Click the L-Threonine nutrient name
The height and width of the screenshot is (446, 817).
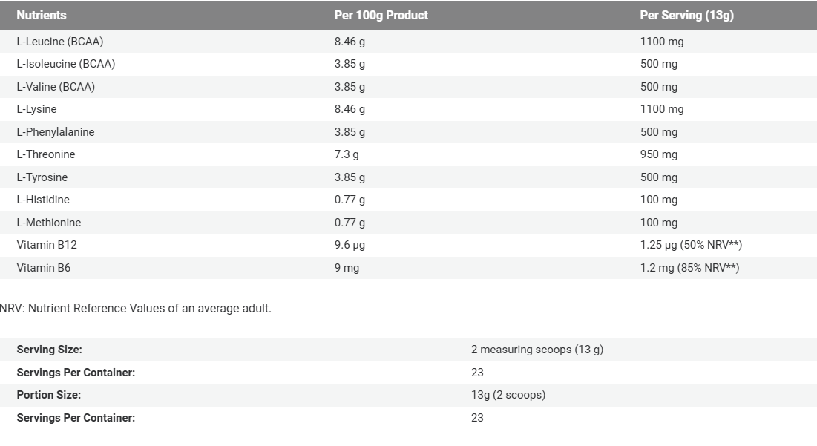click(46, 154)
